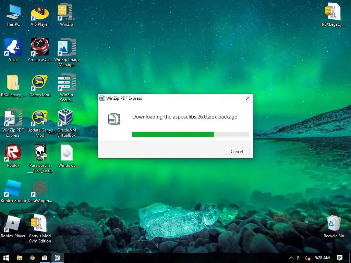Click WinZip PDF Express taskbar button

click(x=58, y=258)
